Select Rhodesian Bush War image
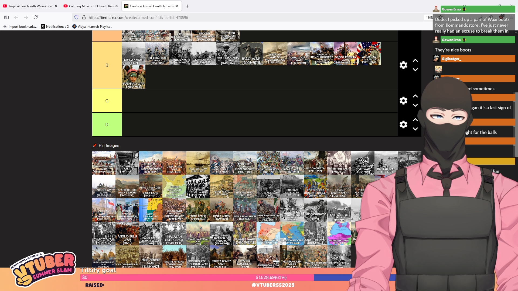This screenshot has width=518, height=291. (x=157, y=53)
